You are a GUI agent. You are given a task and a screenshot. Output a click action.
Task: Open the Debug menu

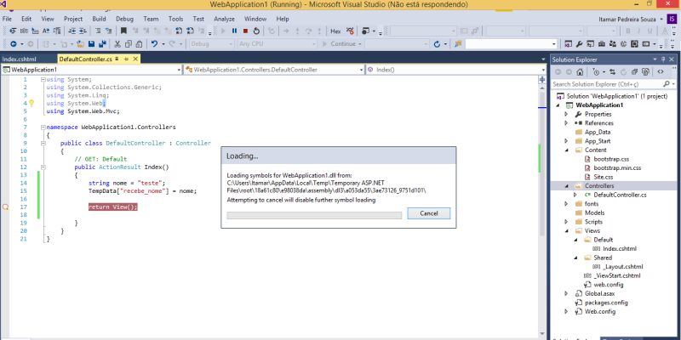[124, 19]
